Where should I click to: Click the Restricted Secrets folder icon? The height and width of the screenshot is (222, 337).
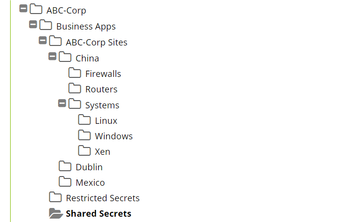coord(55,197)
